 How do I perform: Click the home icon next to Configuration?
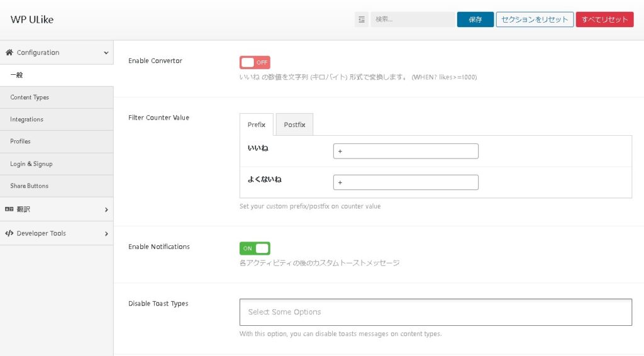9,53
